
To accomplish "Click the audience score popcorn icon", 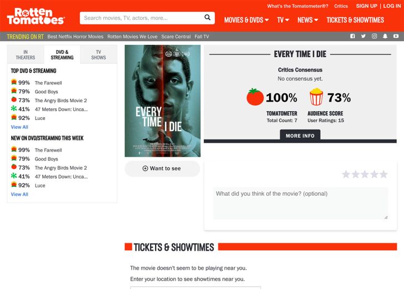I will pyautogui.click(x=316, y=97).
